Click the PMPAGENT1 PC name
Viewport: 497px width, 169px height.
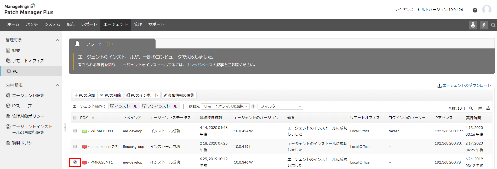(102, 162)
